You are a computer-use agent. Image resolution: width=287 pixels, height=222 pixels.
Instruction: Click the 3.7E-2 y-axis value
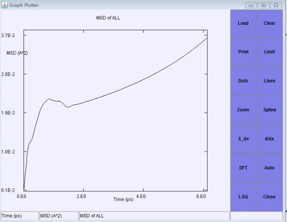(8, 35)
